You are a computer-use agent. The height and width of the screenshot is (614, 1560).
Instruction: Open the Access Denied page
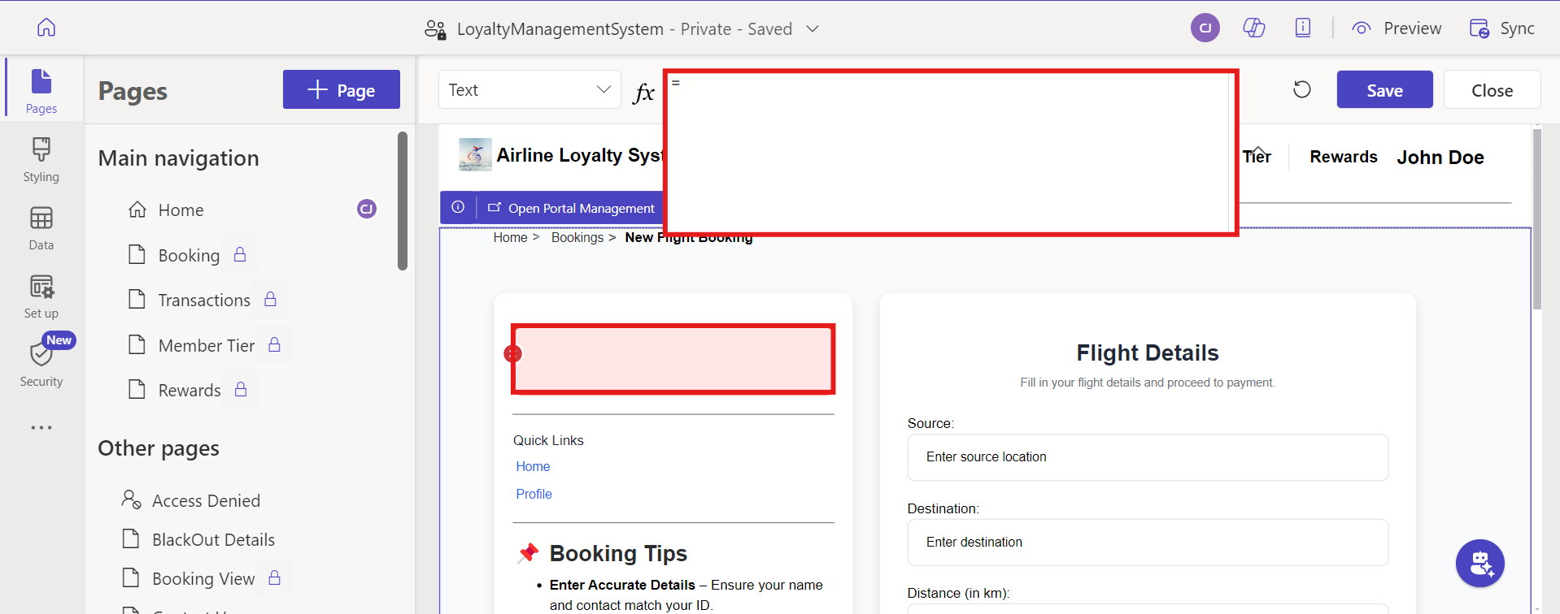click(206, 501)
